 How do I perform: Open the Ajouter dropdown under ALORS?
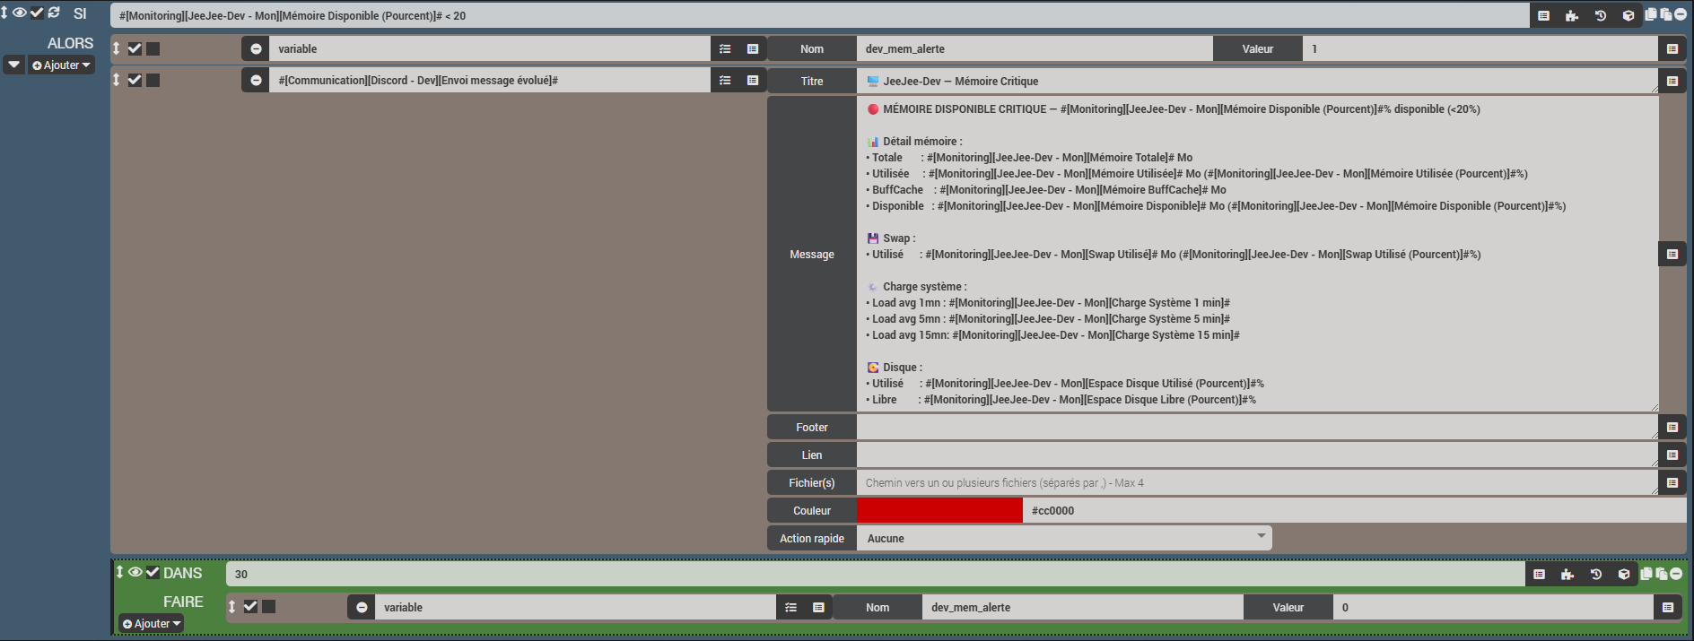click(x=61, y=65)
